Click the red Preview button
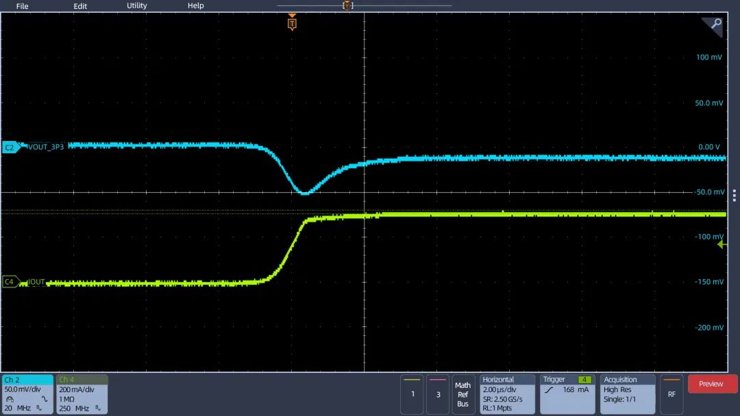This screenshot has width=740, height=416. [711, 384]
